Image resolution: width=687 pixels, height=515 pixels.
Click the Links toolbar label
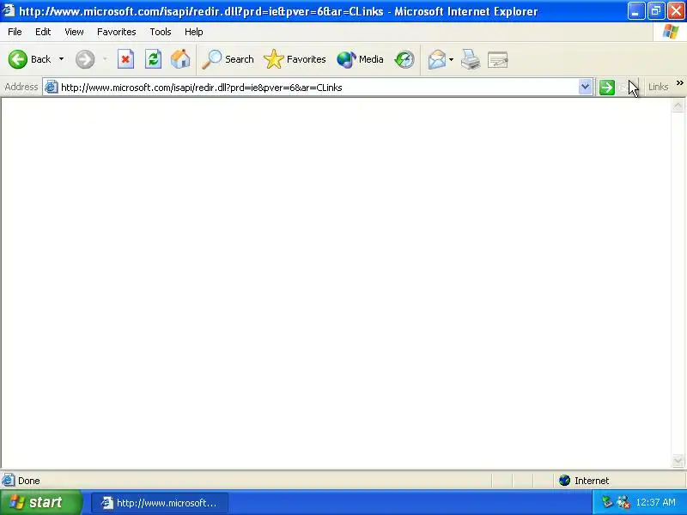click(658, 87)
